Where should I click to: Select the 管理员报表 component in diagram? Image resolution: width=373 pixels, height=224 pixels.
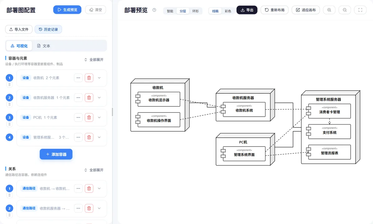[329, 152]
